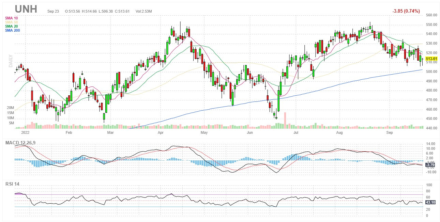Viewport: 440px width, 222px height.
Task: Click the Jul month axis label
Action: 296,132
